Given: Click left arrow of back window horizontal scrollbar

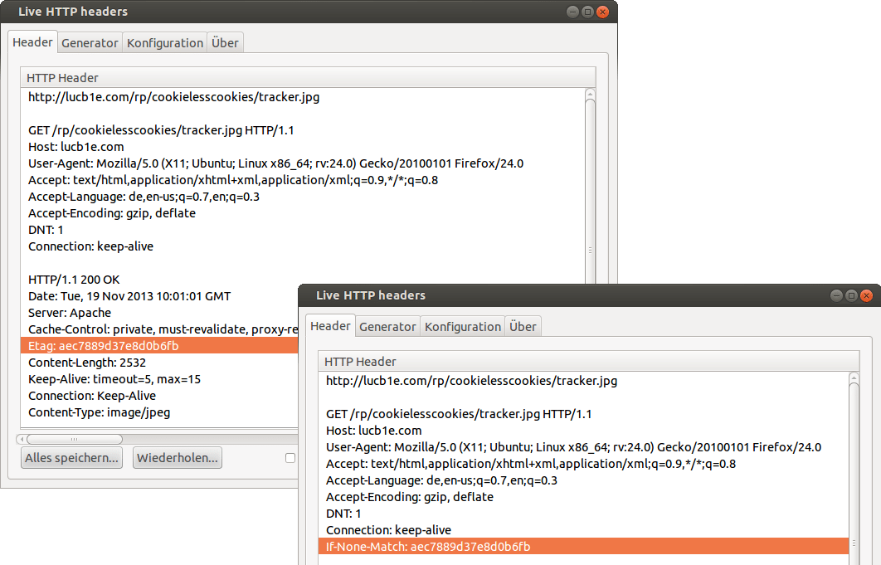Looking at the screenshot, I should [22, 439].
